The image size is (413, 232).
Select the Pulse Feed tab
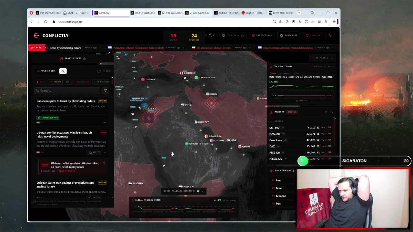(x=46, y=71)
